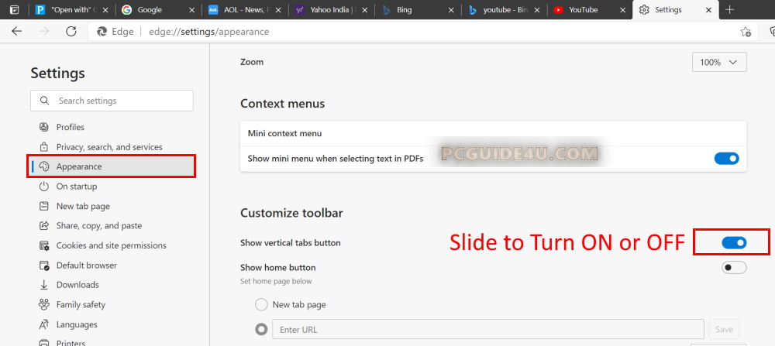Click the Enter URL text field
The height and width of the screenshot is (346, 775).
click(x=488, y=330)
